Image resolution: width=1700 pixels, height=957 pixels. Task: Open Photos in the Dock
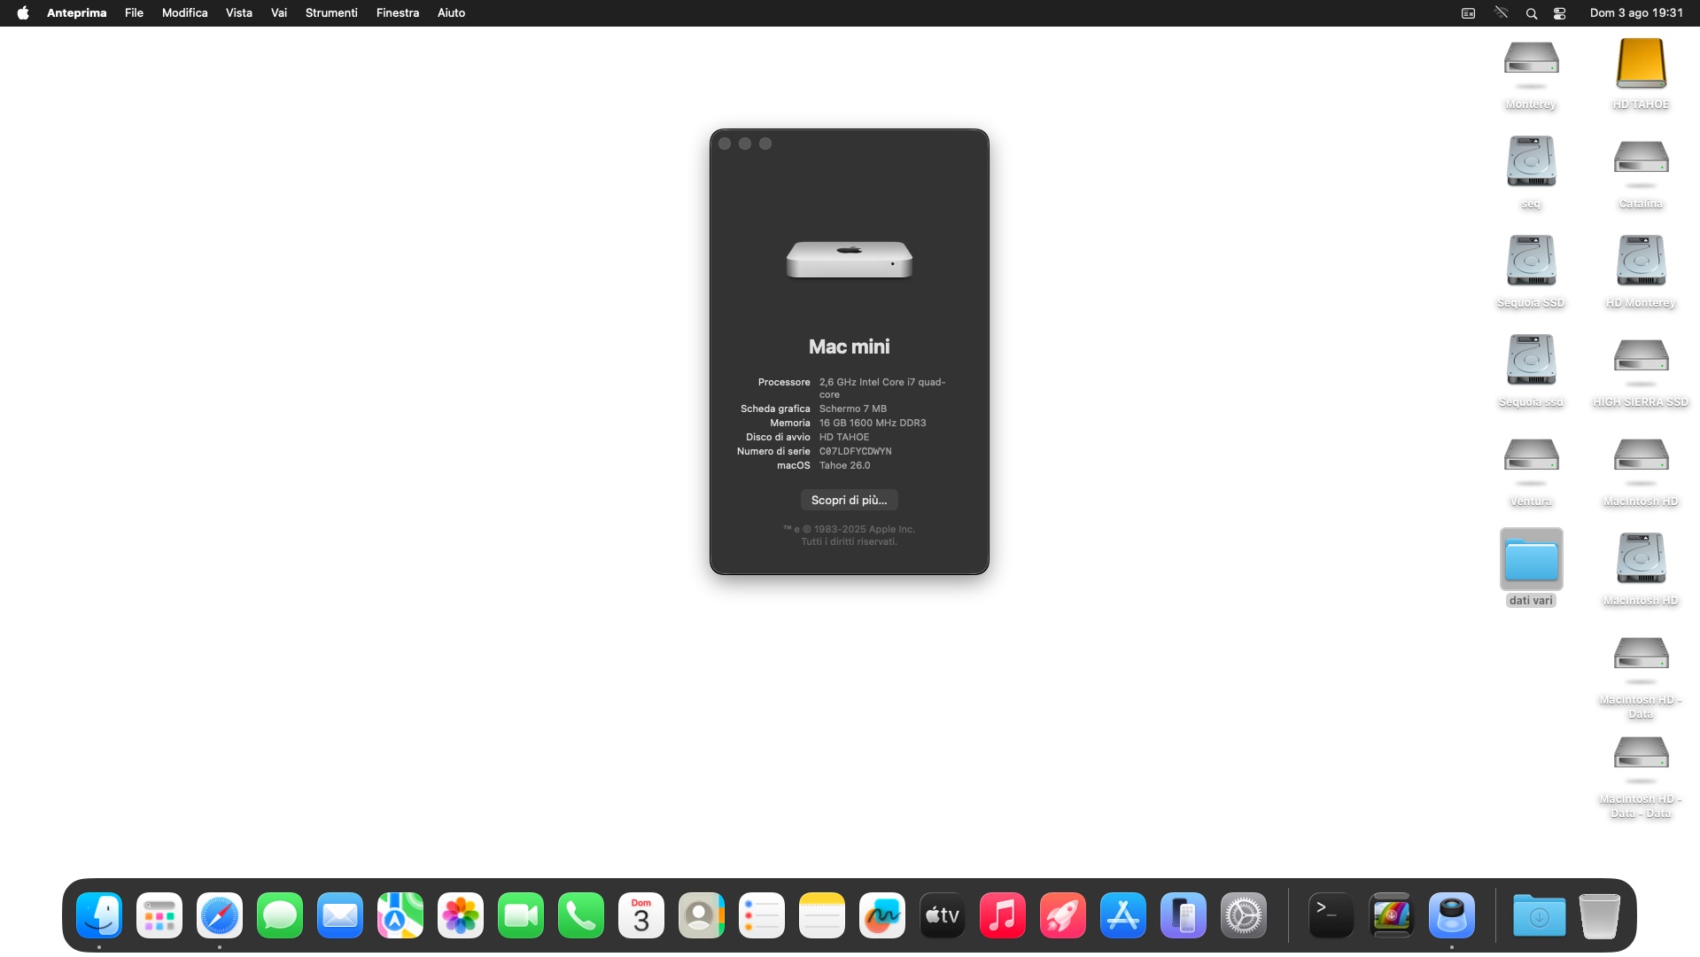(x=461, y=915)
